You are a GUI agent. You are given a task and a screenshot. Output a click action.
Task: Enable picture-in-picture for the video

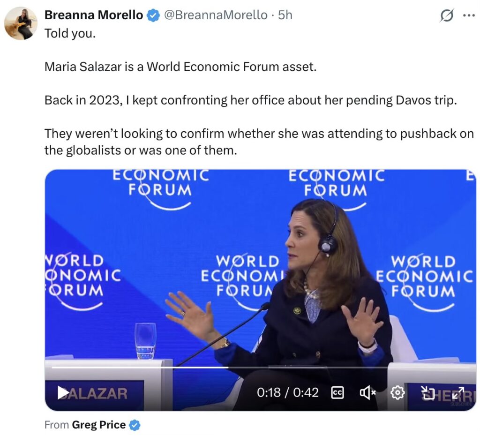[x=427, y=393]
